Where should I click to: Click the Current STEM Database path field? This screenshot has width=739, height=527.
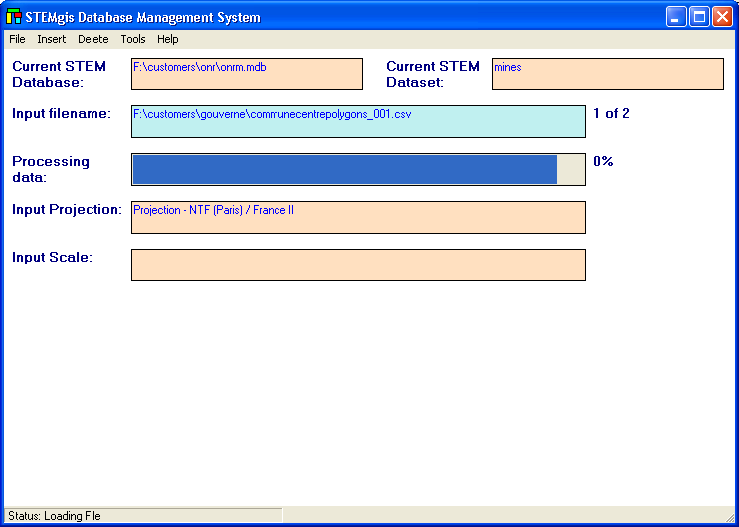click(247, 74)
